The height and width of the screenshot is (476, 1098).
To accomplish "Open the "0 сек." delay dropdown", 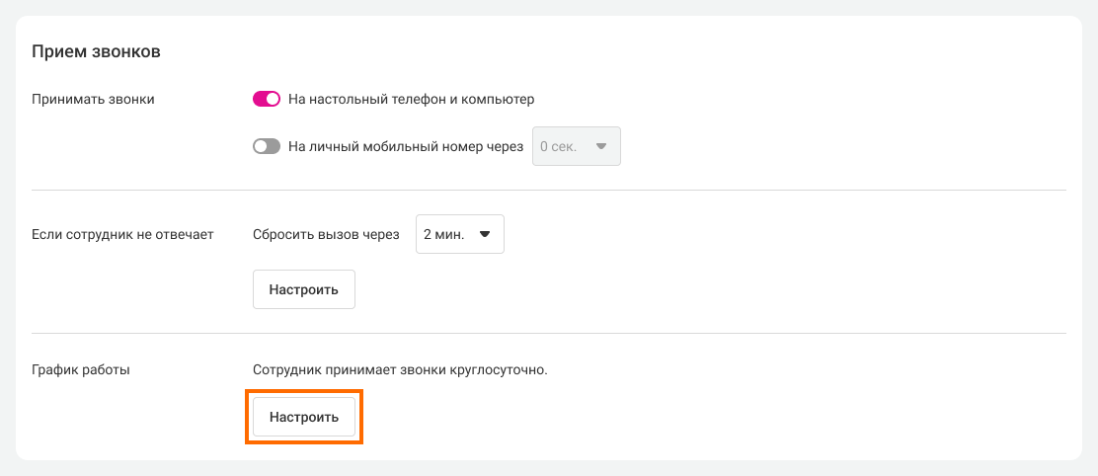I will coord(576,146).
